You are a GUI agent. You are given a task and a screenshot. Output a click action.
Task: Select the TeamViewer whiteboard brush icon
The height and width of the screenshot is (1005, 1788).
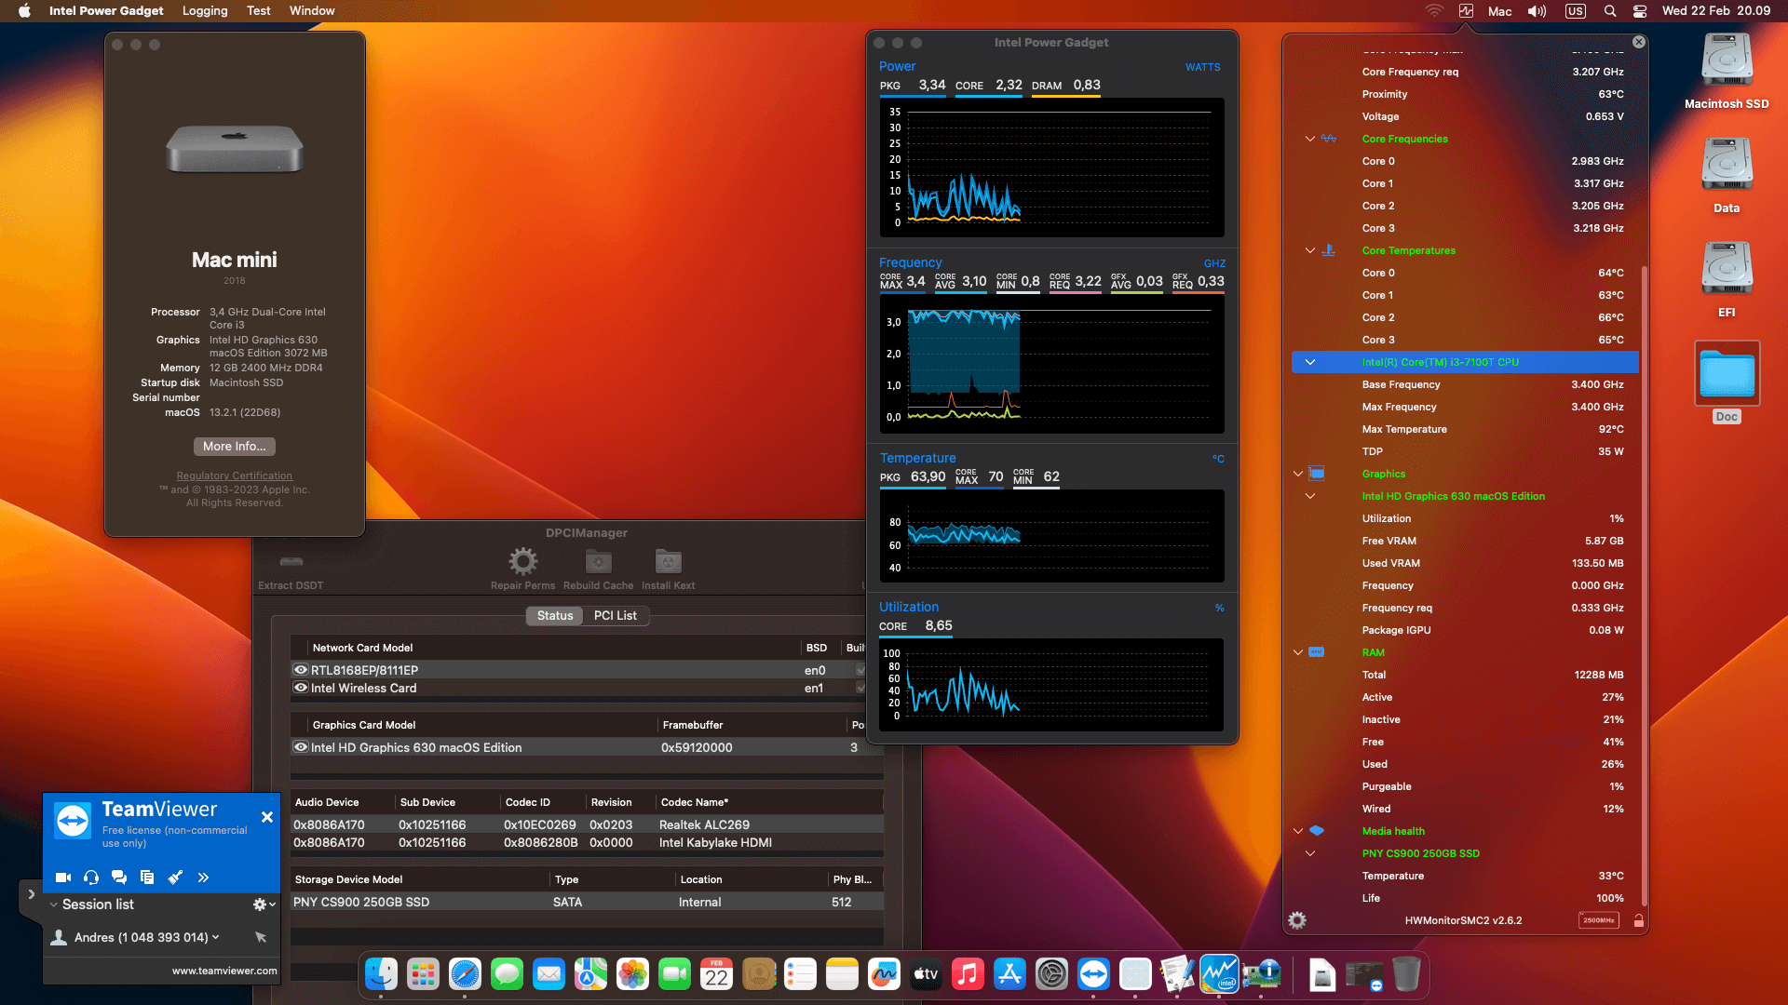[x=175, y=877]
